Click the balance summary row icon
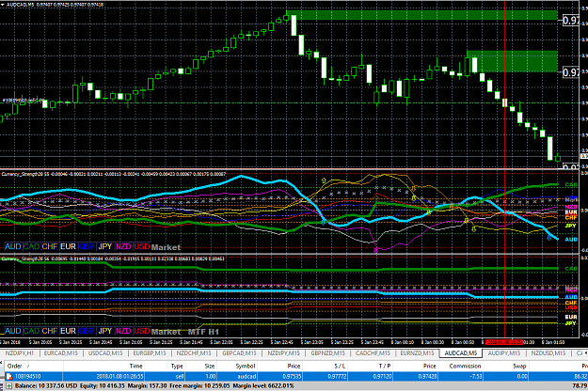Viewport: 588px width, 391px height. tap(9, 385)
